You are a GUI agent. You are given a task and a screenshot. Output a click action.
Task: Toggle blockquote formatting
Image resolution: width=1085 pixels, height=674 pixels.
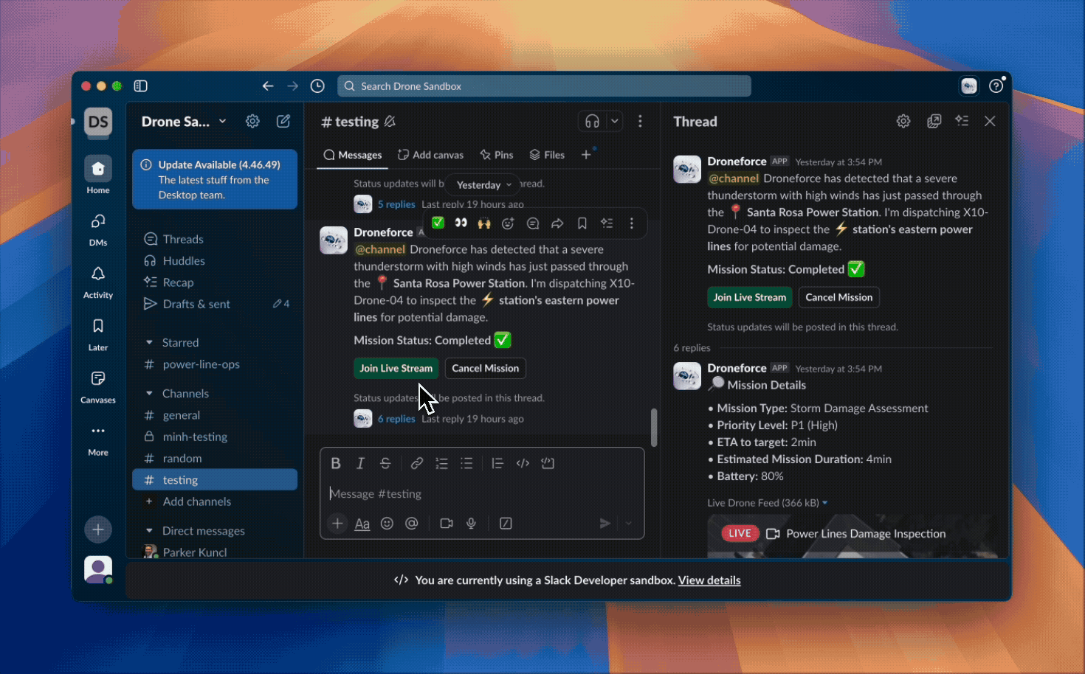(x=497, y=463)
